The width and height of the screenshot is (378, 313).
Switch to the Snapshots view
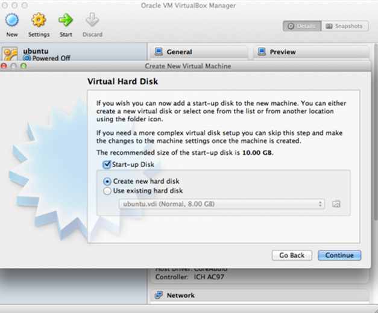click(345, 26)
